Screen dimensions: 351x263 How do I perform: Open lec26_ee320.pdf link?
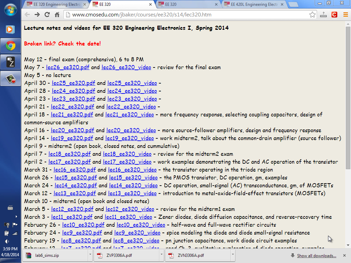[x=68, y=67]
